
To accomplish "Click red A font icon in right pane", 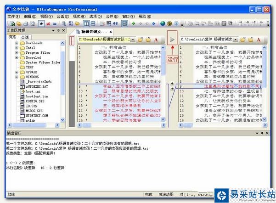I will point(259,40).
